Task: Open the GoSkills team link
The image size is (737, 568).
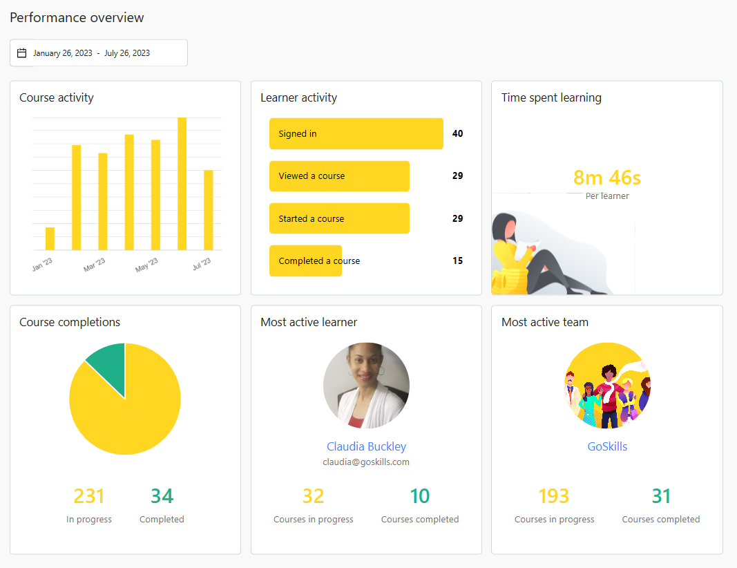Action: [607, 446]
